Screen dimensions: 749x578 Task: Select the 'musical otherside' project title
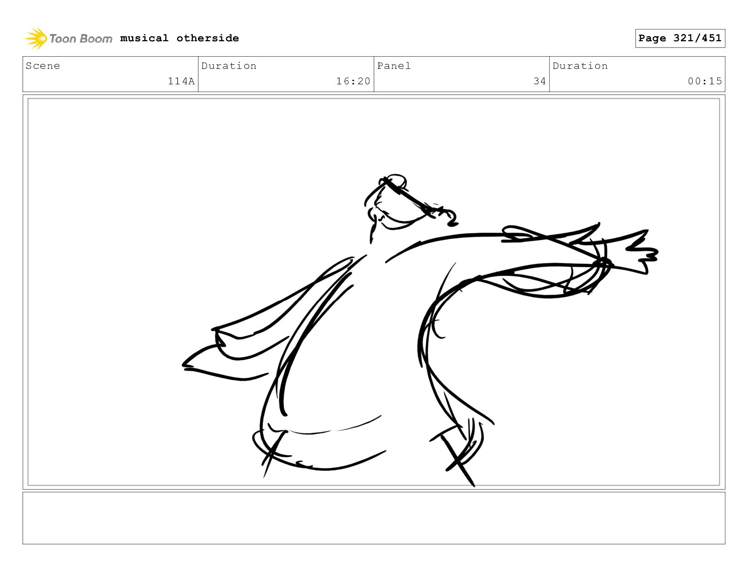(179, 38)
